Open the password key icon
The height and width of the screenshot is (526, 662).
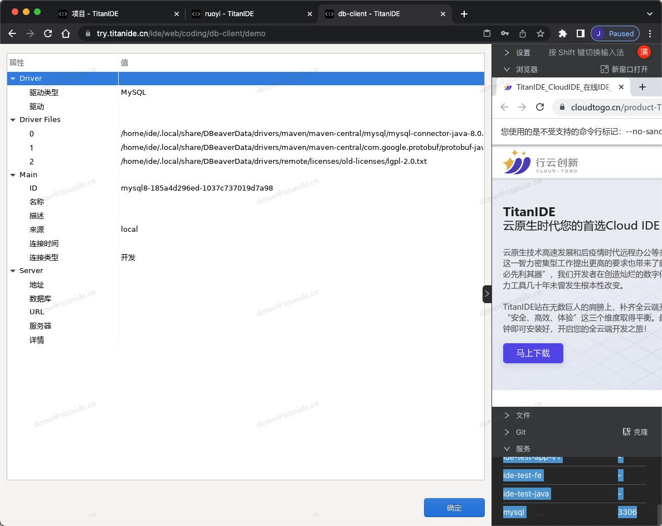point(505,33)
